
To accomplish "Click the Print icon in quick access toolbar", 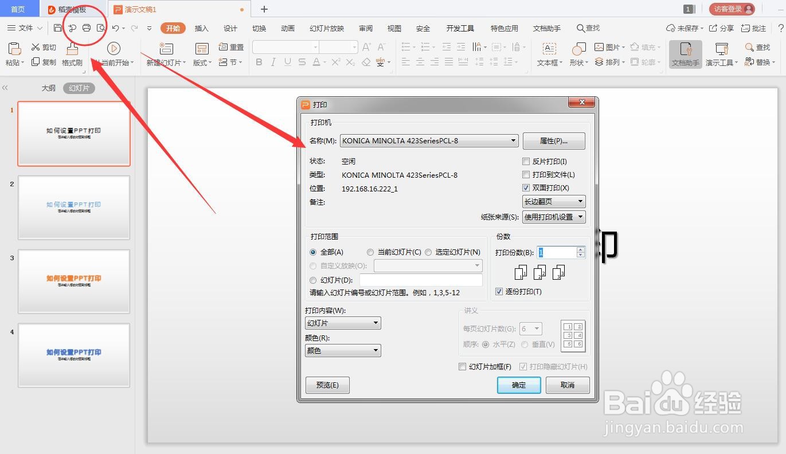I will (85, 28).
